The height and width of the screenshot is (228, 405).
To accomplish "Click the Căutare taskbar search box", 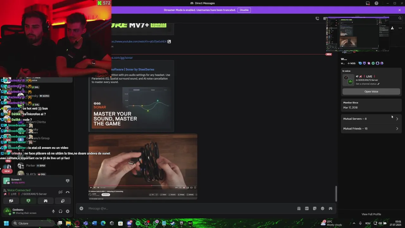I will click(33, 223).
